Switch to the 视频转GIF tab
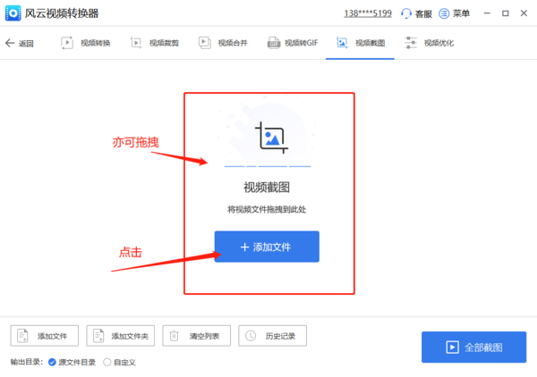This screenshot has width=537, height=377. click(293, 43)
